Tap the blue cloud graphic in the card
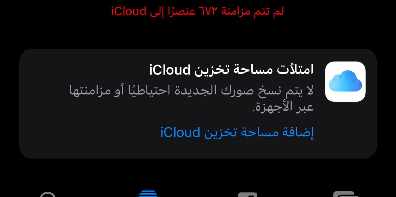Viewport: 396px width, 197px height. [x=345, y=81]
